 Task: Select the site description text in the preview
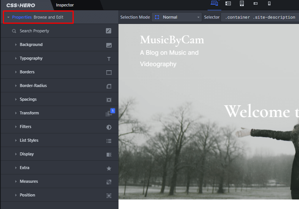pyautogui.click(x=169, y=58)
